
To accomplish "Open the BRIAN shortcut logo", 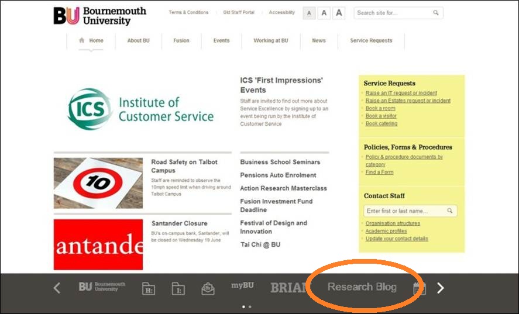I will point(288,288).
